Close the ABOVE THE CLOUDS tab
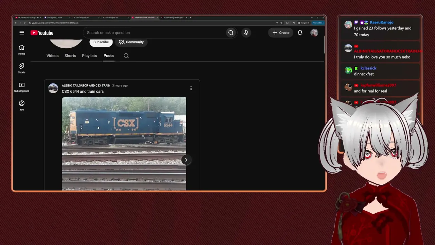 click(x=41, y=17)
